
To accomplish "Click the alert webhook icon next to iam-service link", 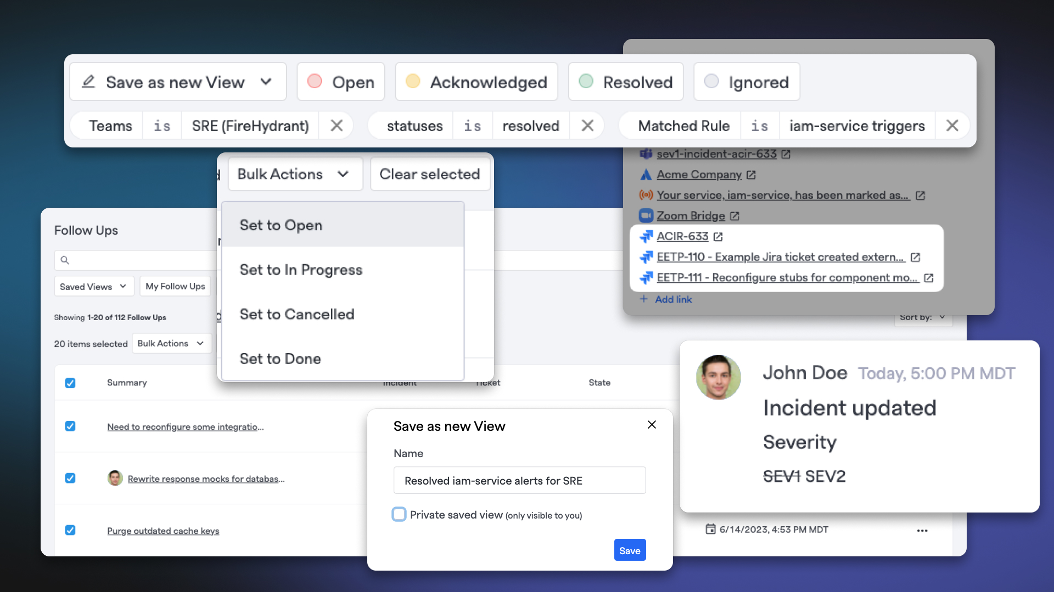I will pyautogui.click(x=645, y=195).
